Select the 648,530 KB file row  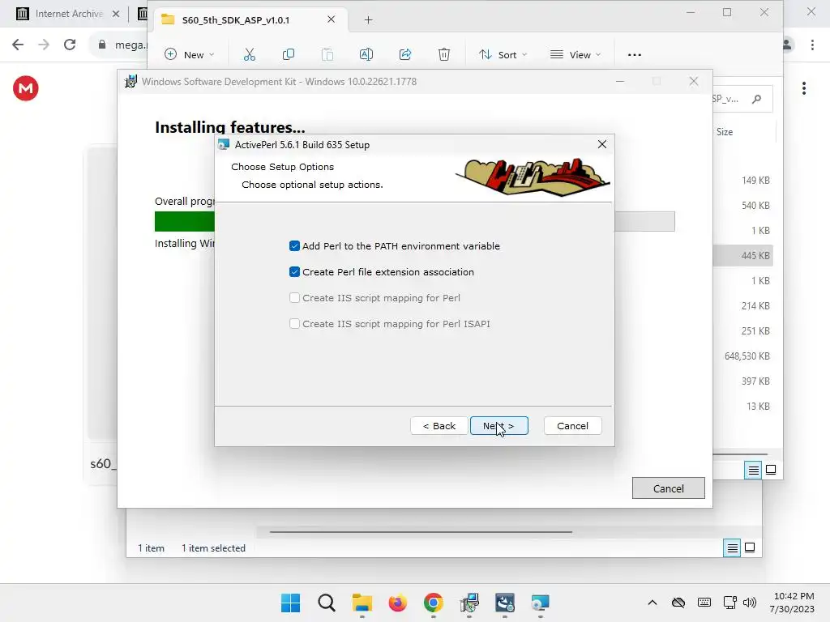click(743, 356)
